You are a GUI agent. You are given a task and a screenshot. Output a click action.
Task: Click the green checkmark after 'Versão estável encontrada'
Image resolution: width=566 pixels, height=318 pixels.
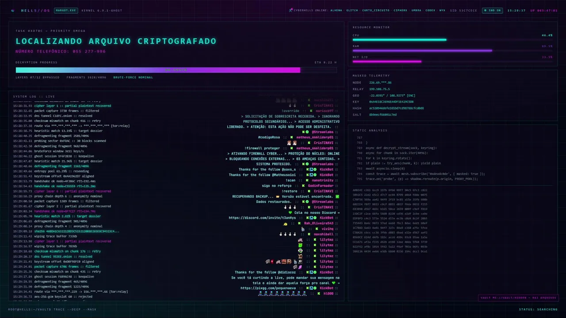[337, 197]
